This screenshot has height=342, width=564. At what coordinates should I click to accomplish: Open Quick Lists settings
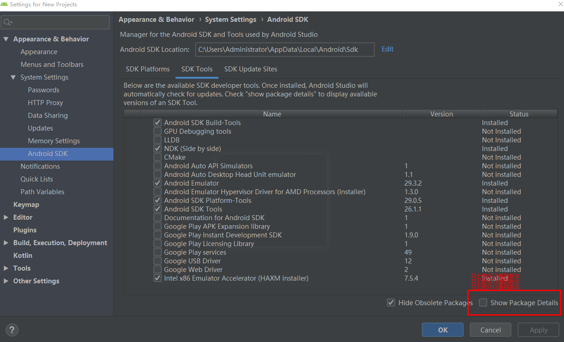click(36, 179)
